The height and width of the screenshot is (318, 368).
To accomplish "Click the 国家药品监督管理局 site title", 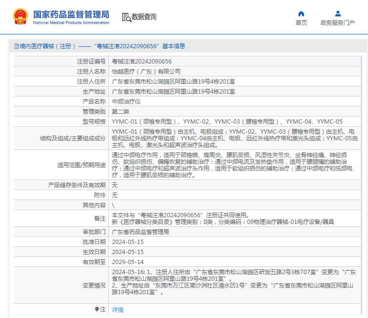I will [x=71, y=14].
